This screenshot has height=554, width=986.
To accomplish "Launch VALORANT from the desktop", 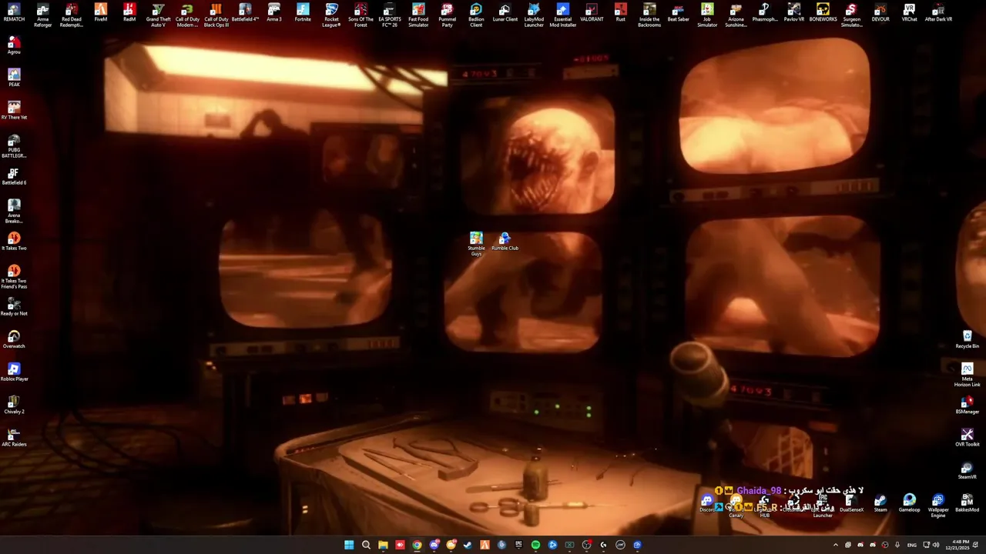I will (x=592, y=13).
